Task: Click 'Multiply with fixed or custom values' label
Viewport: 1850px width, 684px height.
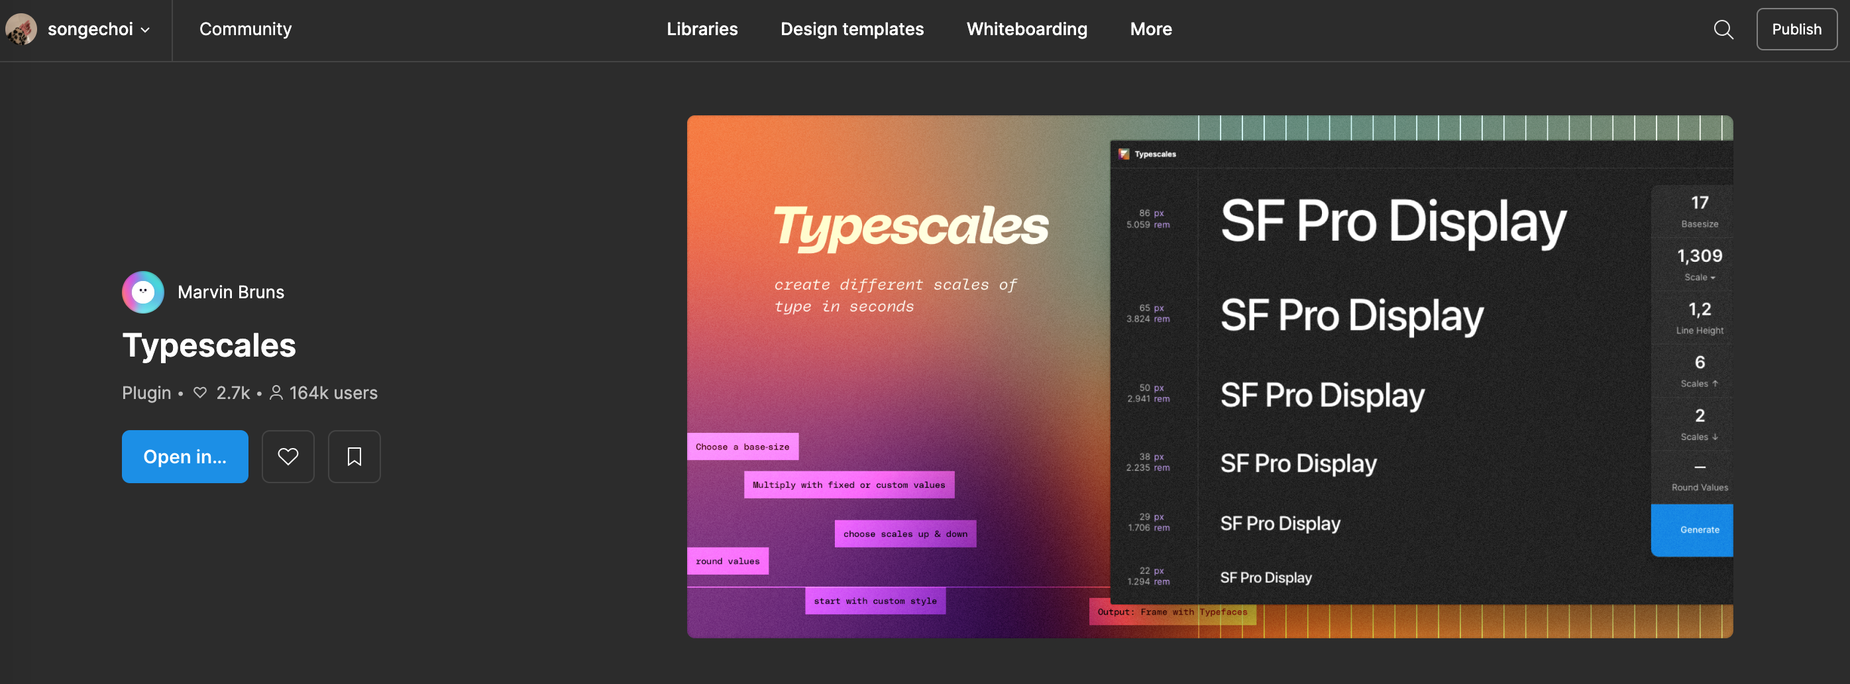Action: coord(849,485)
